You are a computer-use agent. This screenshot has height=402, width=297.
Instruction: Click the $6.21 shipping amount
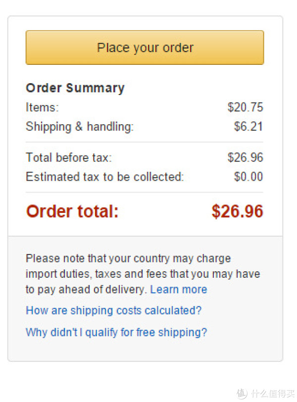coord(248,126)
